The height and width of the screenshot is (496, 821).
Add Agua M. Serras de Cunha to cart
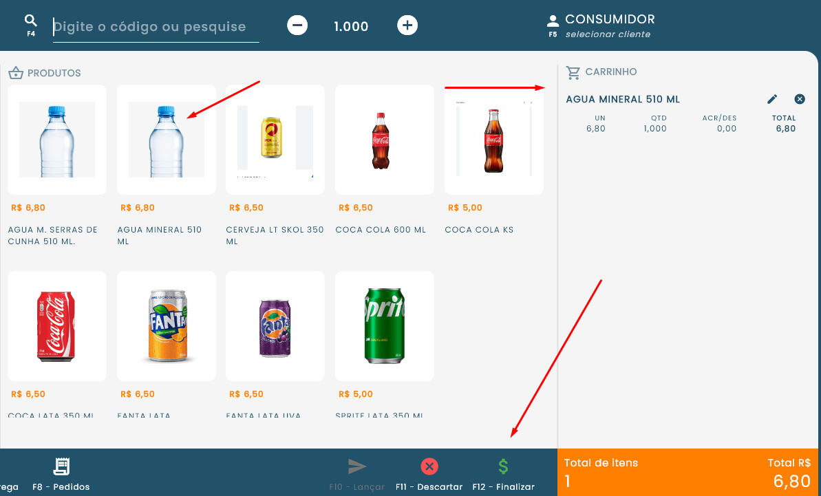[x=57, y=140]
